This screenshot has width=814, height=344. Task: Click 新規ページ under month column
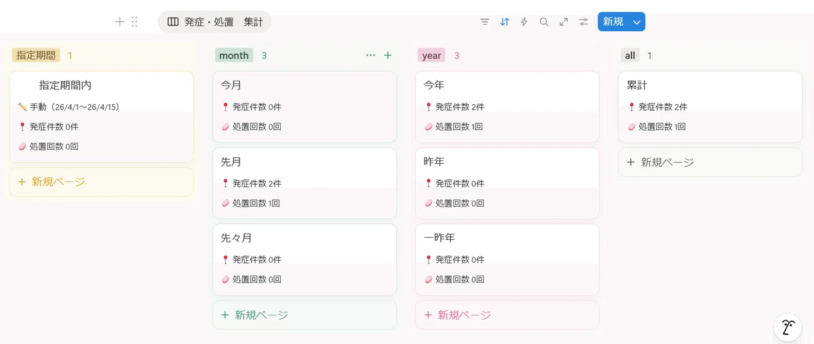click(x=305, y=315)
